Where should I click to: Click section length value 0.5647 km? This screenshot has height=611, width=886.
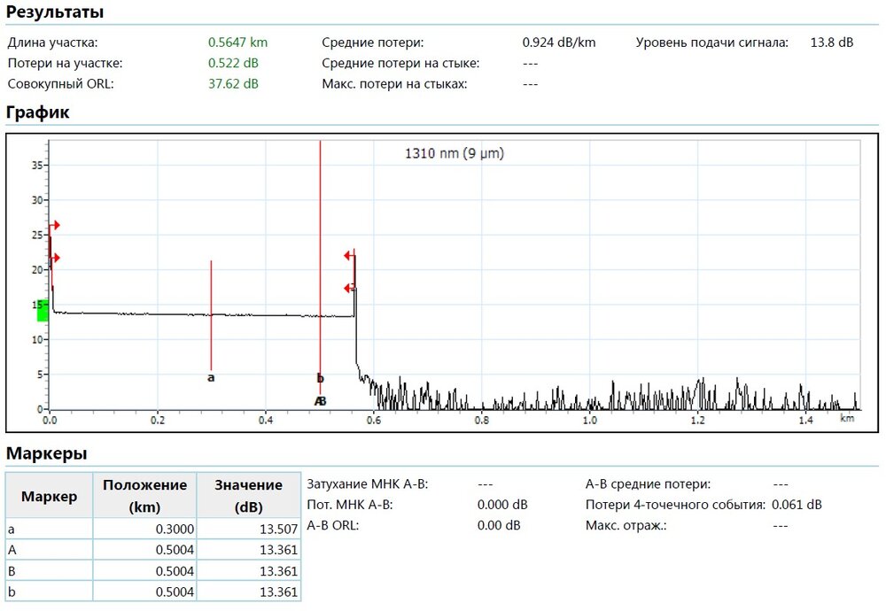click(237, 42)
